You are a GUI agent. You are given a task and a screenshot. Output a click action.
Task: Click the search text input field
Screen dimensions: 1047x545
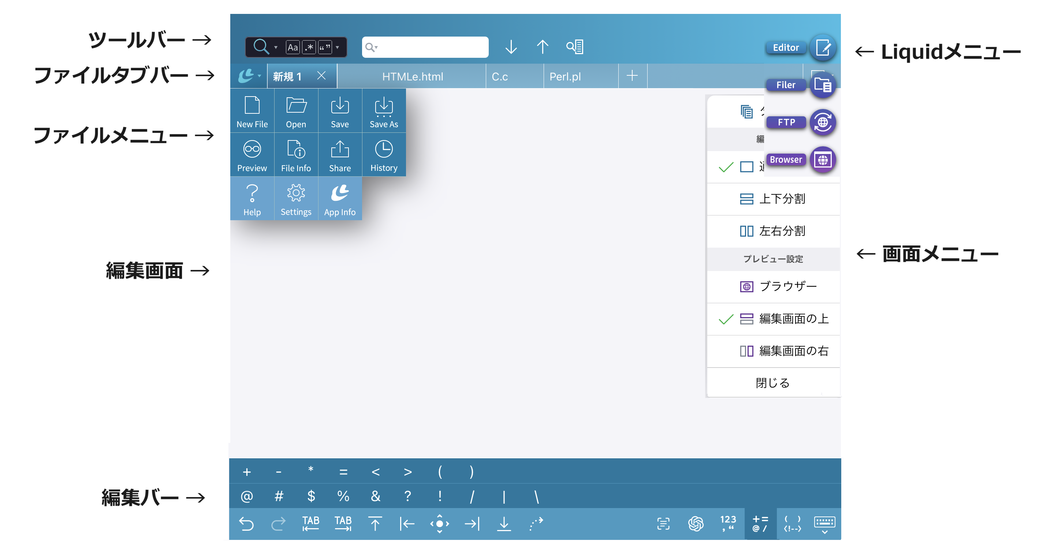(431, 48)
